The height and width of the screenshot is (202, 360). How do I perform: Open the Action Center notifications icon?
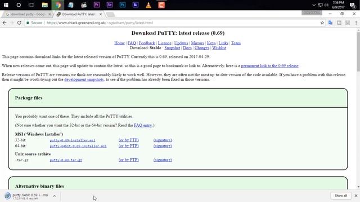click(x=353, y=5)
